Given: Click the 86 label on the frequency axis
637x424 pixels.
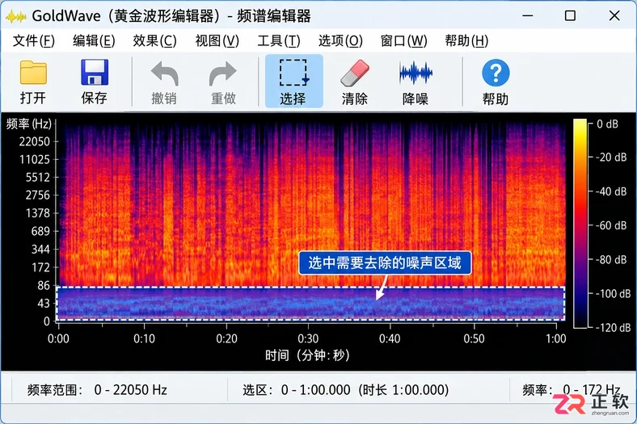Looking at the screenshot, I should pyautogui.click(x=44, y=285).
